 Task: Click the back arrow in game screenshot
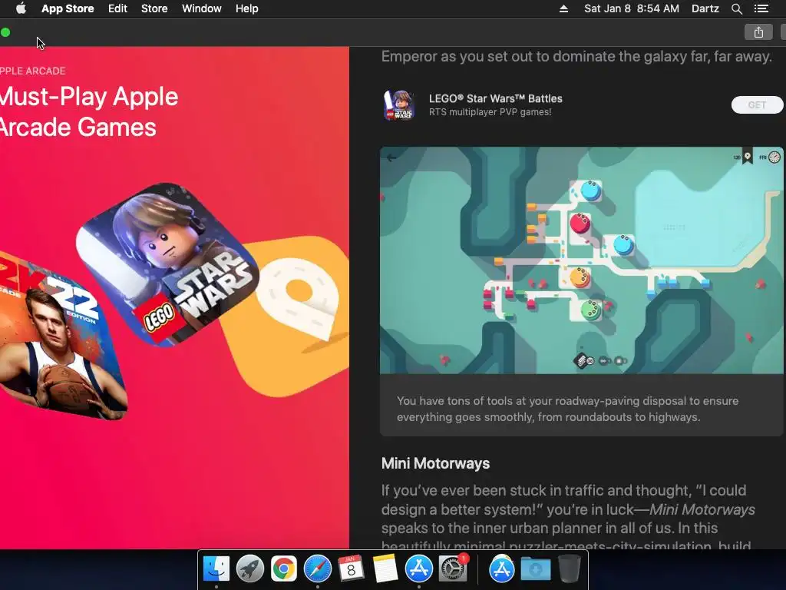391,157
